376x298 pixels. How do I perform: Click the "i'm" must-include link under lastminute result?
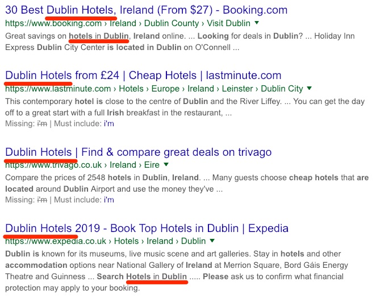[x=109, y=123]
